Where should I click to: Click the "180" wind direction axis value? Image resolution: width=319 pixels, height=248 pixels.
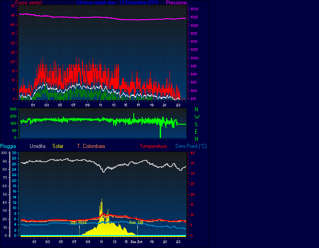pyautogui.click(x=13, y=123)
